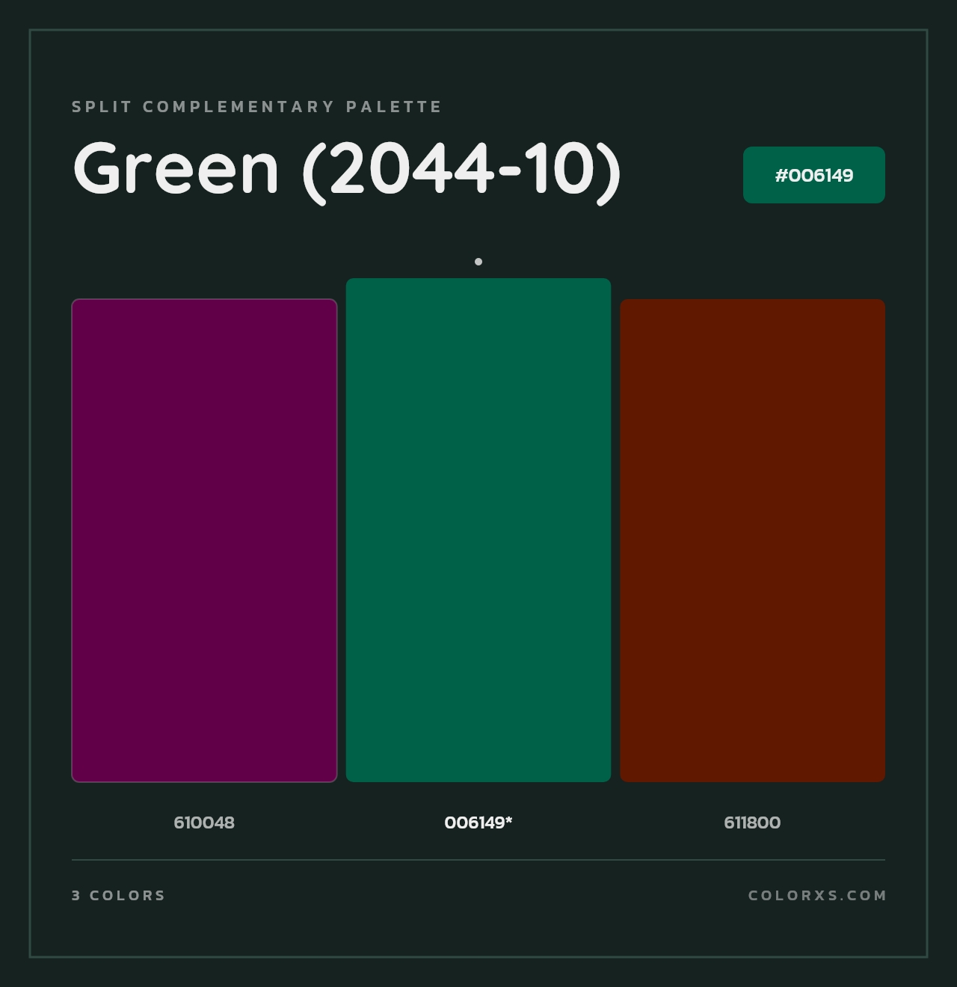This screenshot has width=957, height=987.
Task: Select the 610048 hex label
Action: tap(204, 822)
